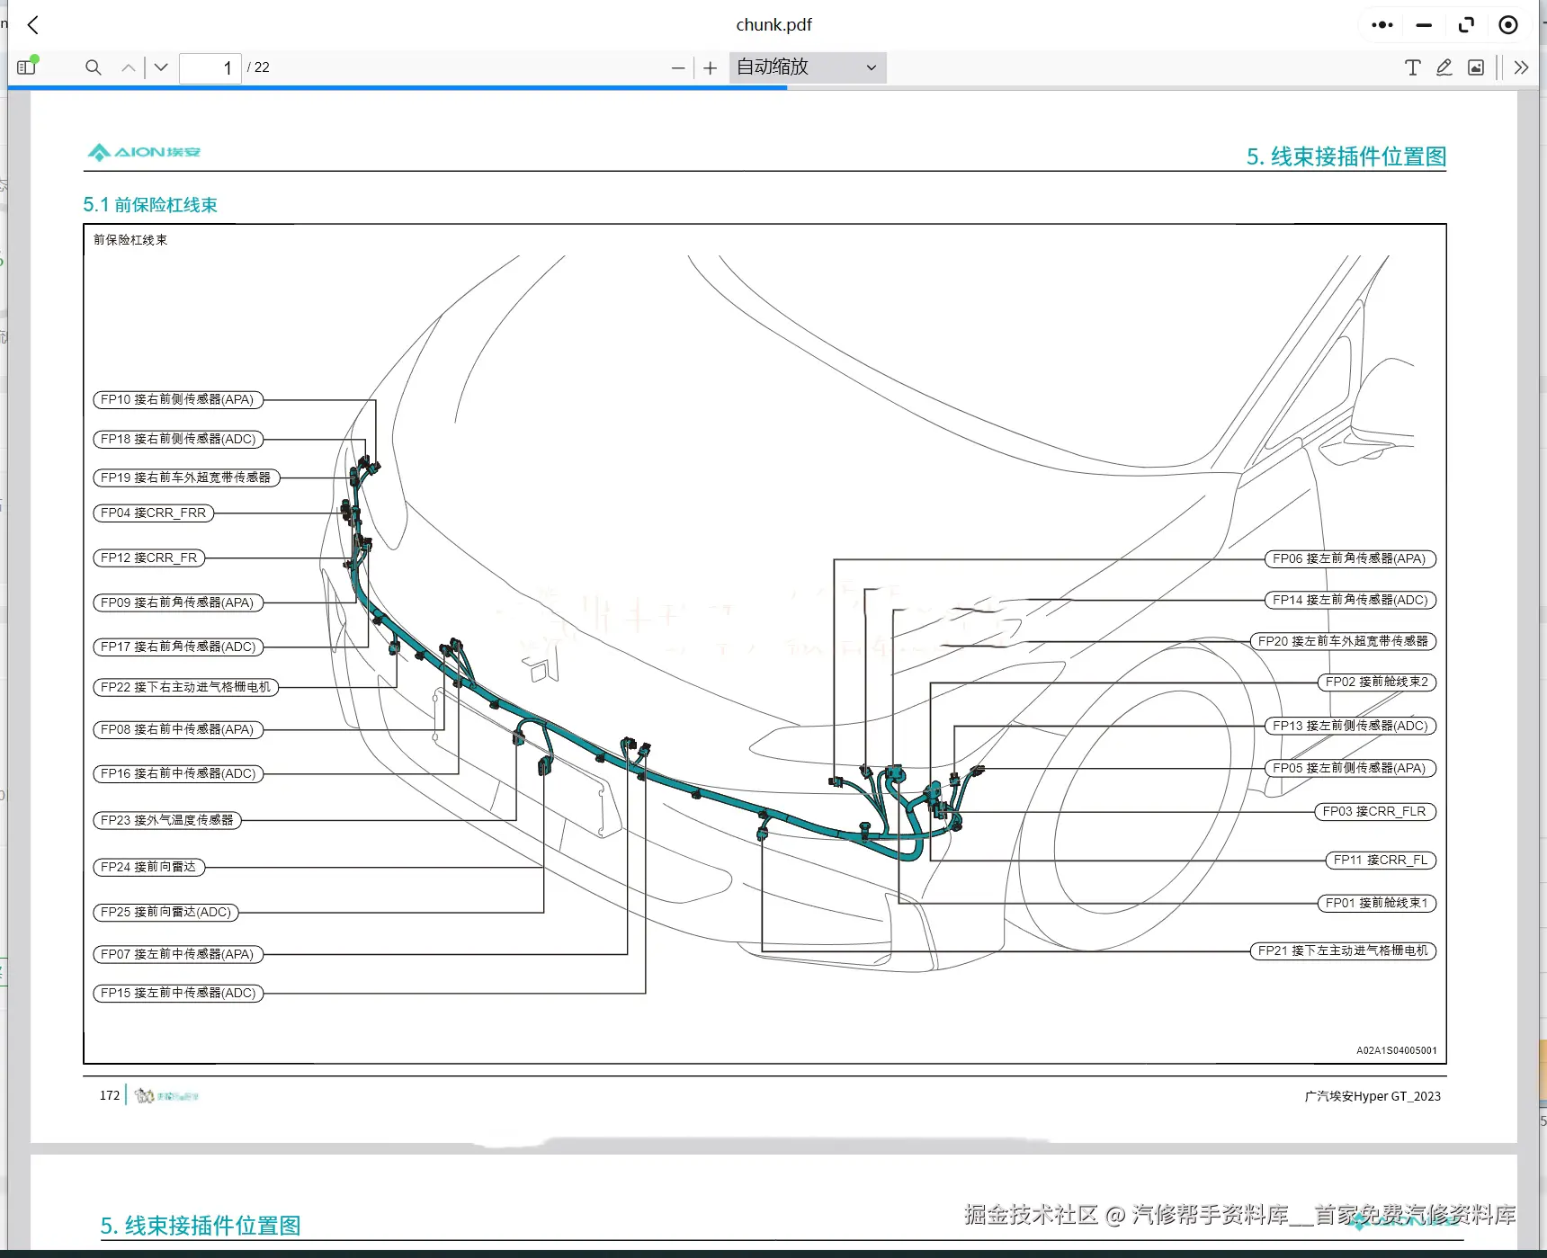The image size is (1547, 1258).
Task: Click label FP18 接右前侧传感器(ADC)
Action: tap(178, 439)
